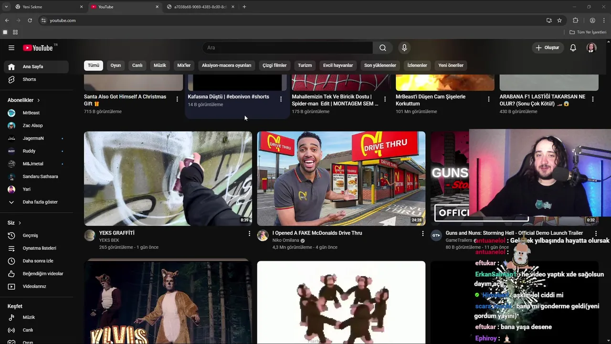Click the search magnifier button
Viewport: 611px width, 344px height.
[383, 48]
